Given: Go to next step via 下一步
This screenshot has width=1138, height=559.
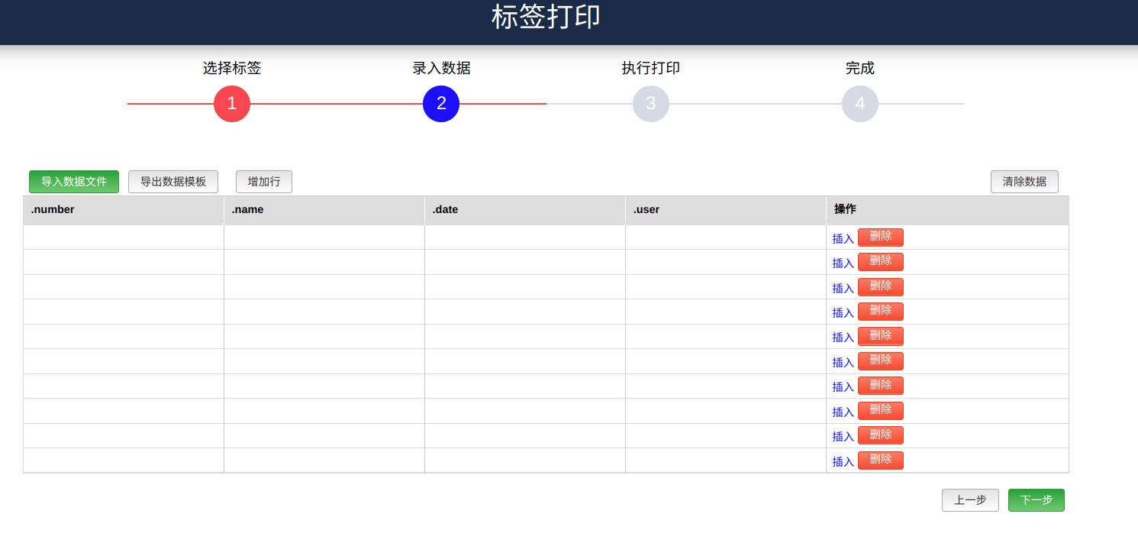Looking at the screenshot, I should [1036, 500].
